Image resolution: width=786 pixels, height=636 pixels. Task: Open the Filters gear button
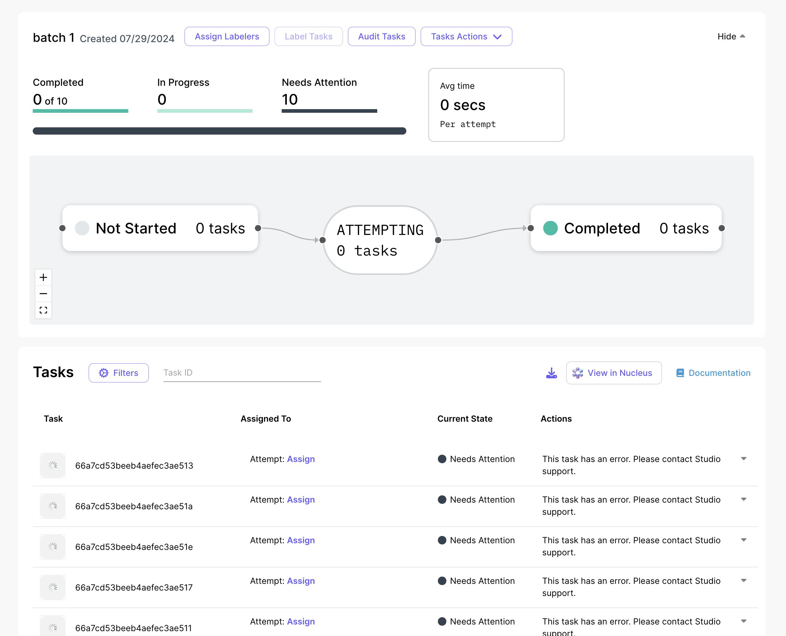118,373
